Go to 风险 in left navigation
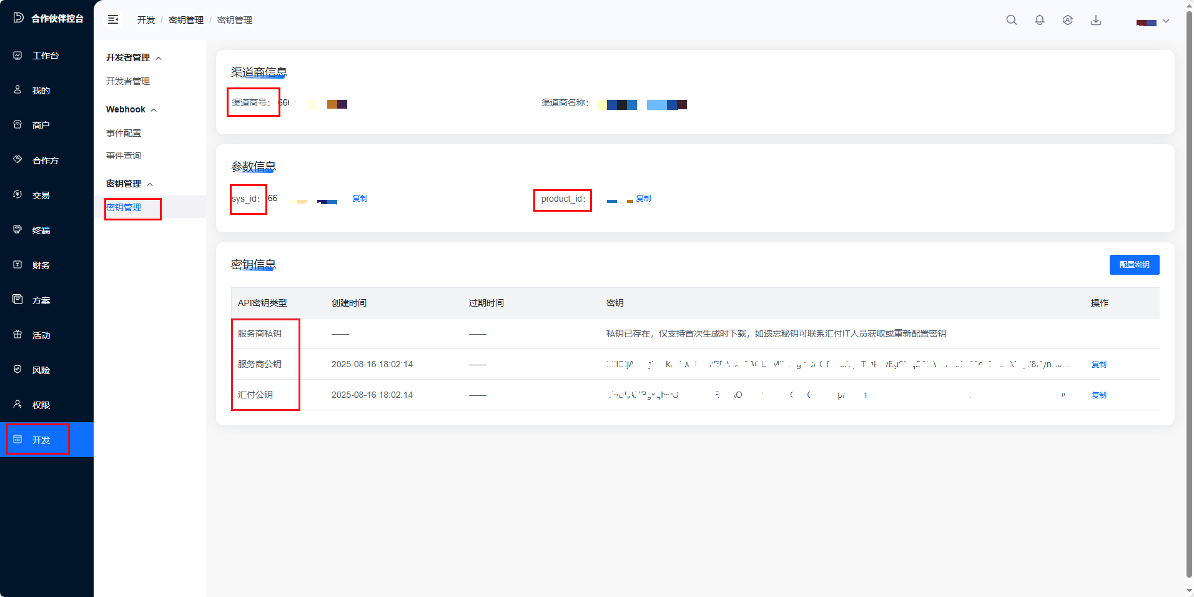The width and height of the screenshot is (1194, 597). click(41, 370)
